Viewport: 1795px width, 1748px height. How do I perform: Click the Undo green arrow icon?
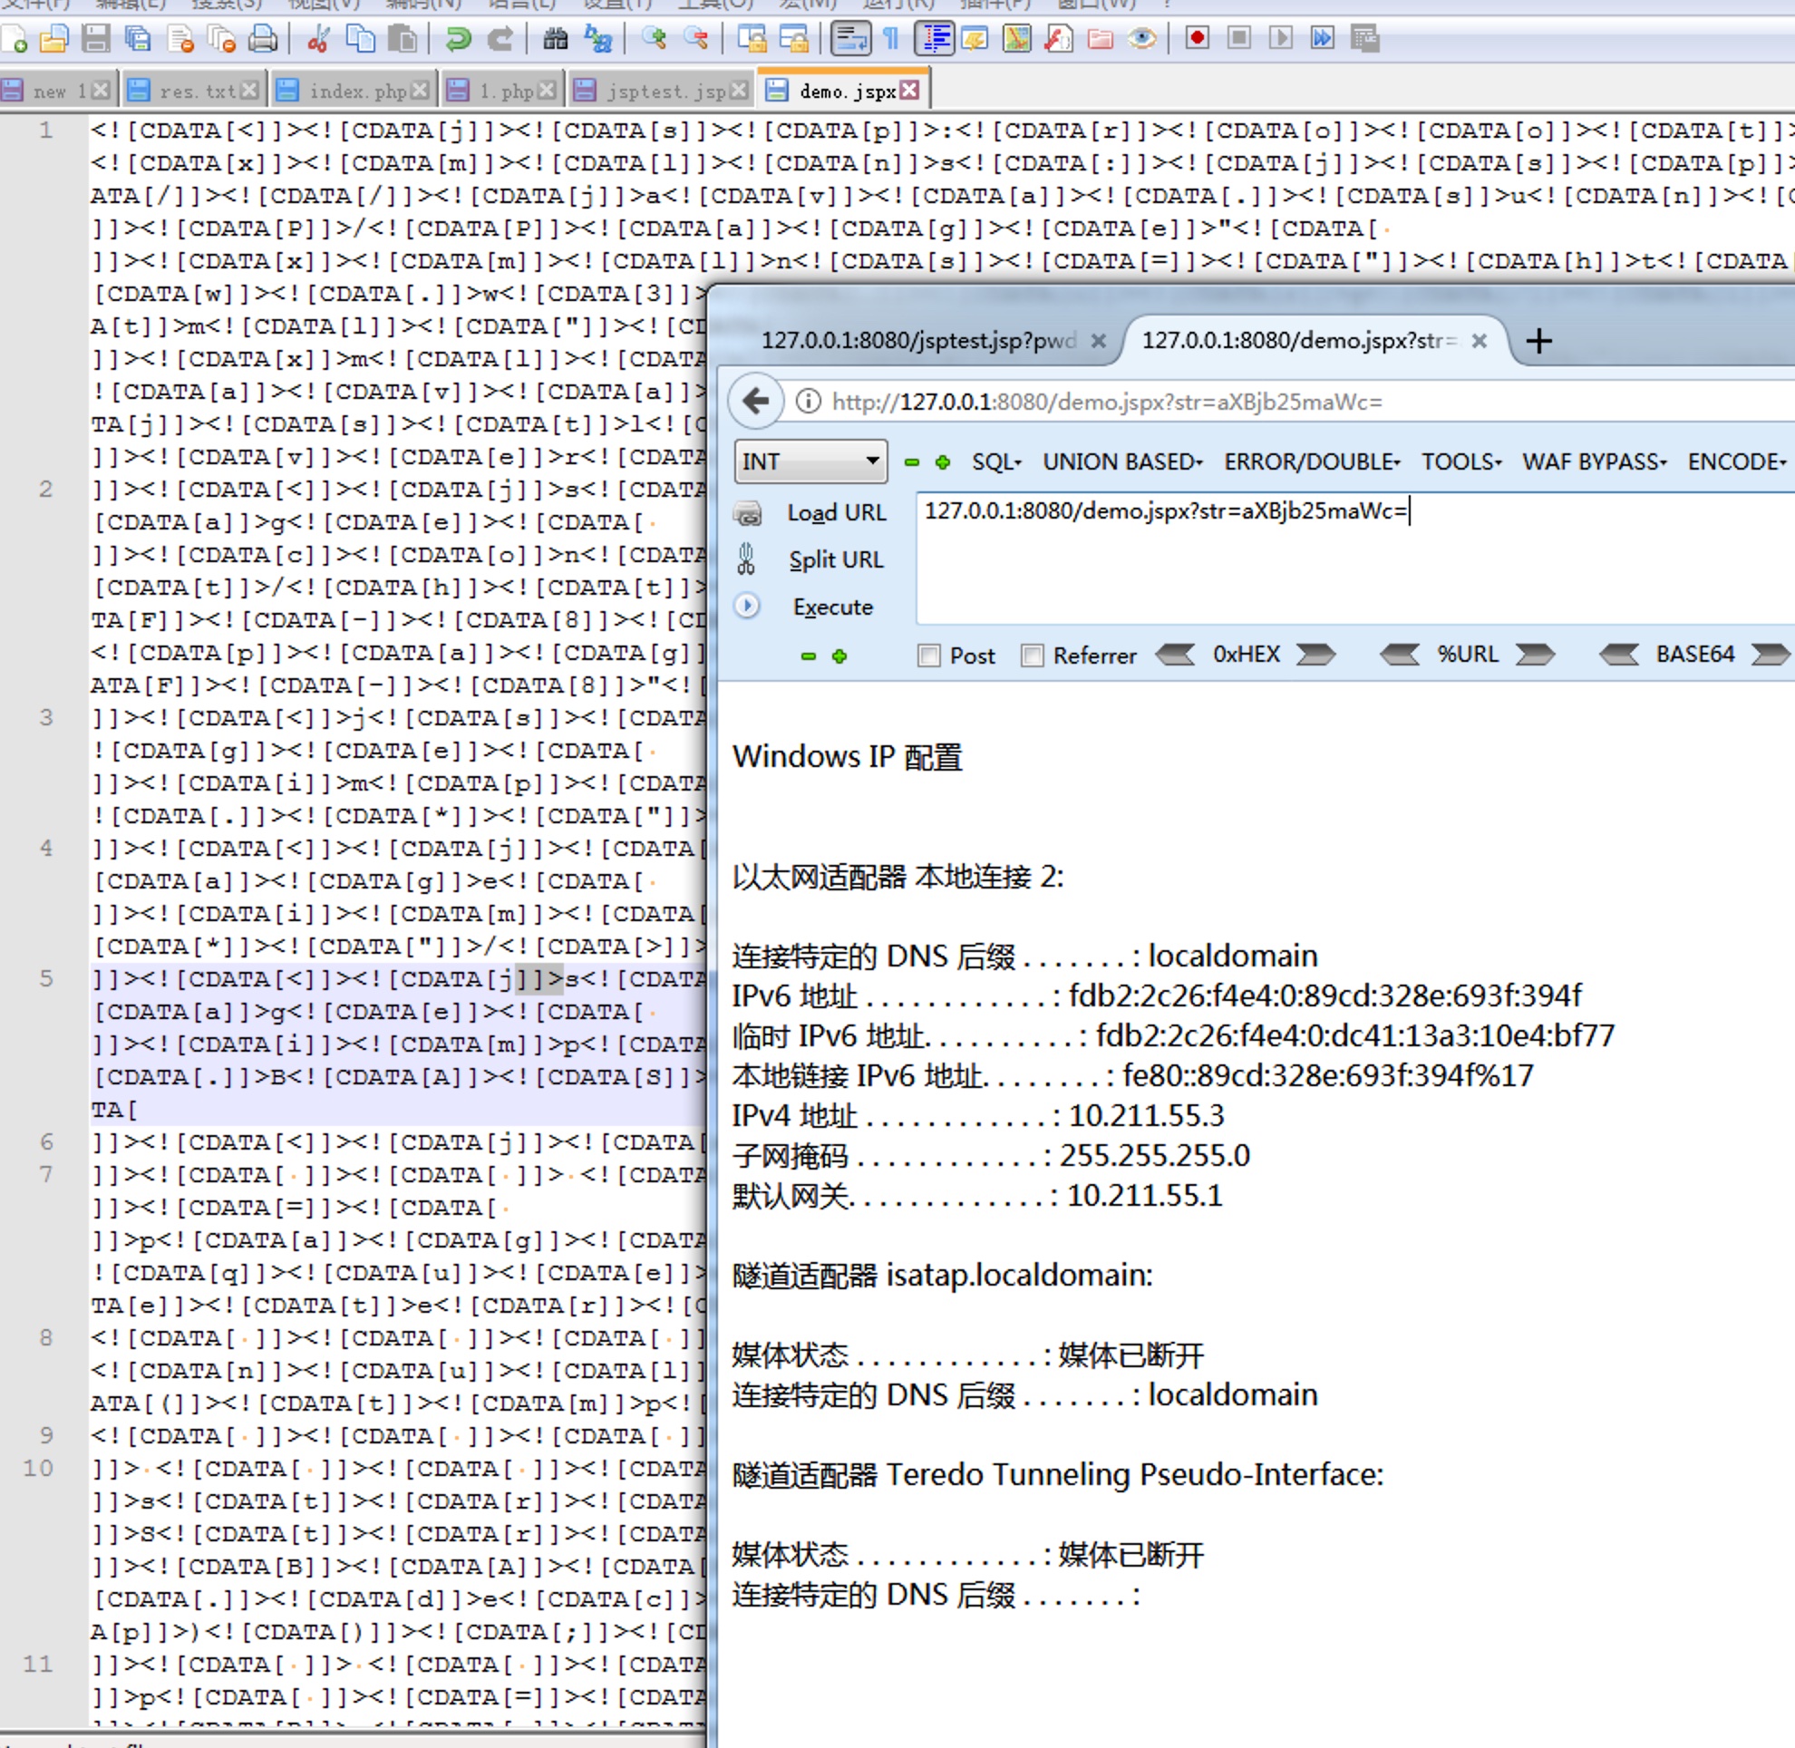(457, 39)
